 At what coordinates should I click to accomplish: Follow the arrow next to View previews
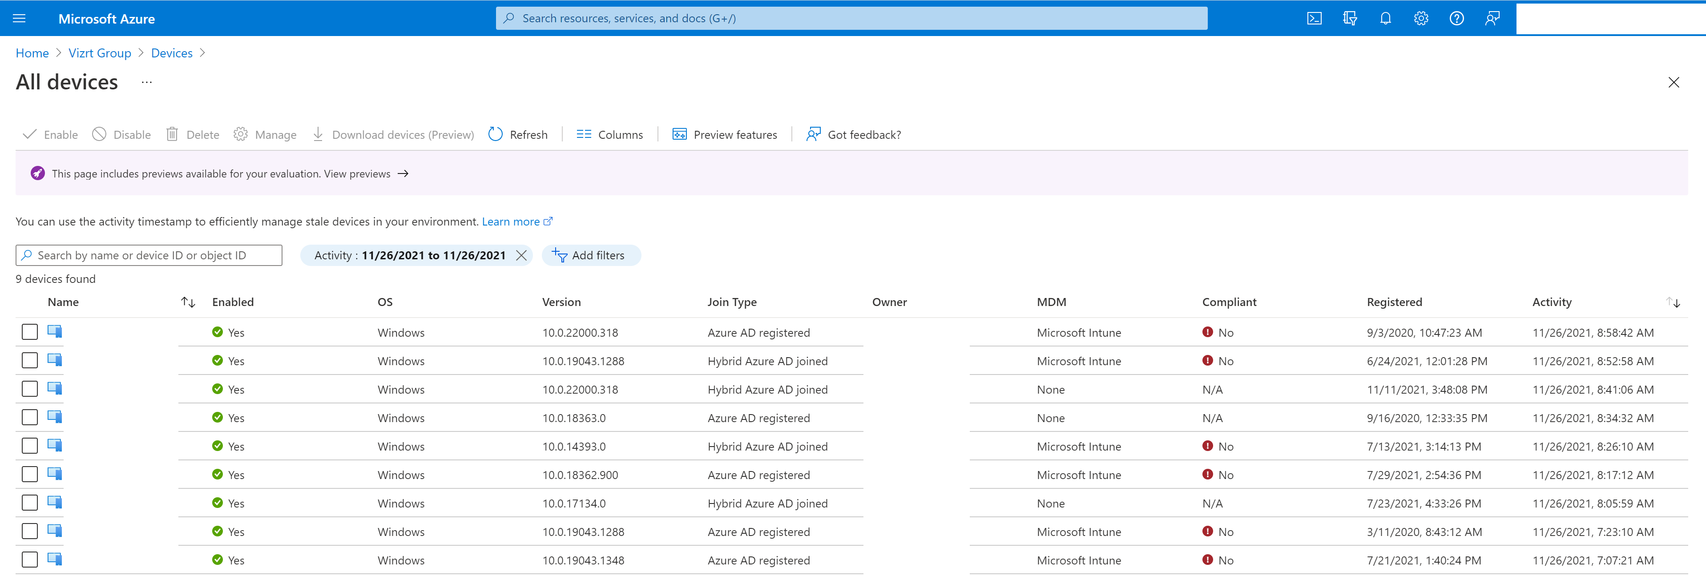(x=403, y=173)
